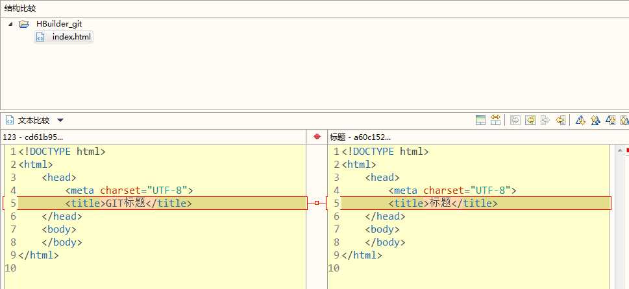Click the GIT标题 title line in left pane
This screenshot has height=289, width=629.
129,203
